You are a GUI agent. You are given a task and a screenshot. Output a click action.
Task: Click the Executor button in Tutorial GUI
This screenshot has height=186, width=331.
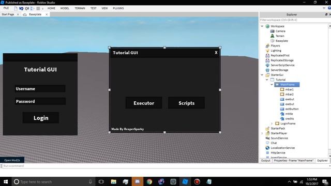pyautogui.click(x=144, y=103)
